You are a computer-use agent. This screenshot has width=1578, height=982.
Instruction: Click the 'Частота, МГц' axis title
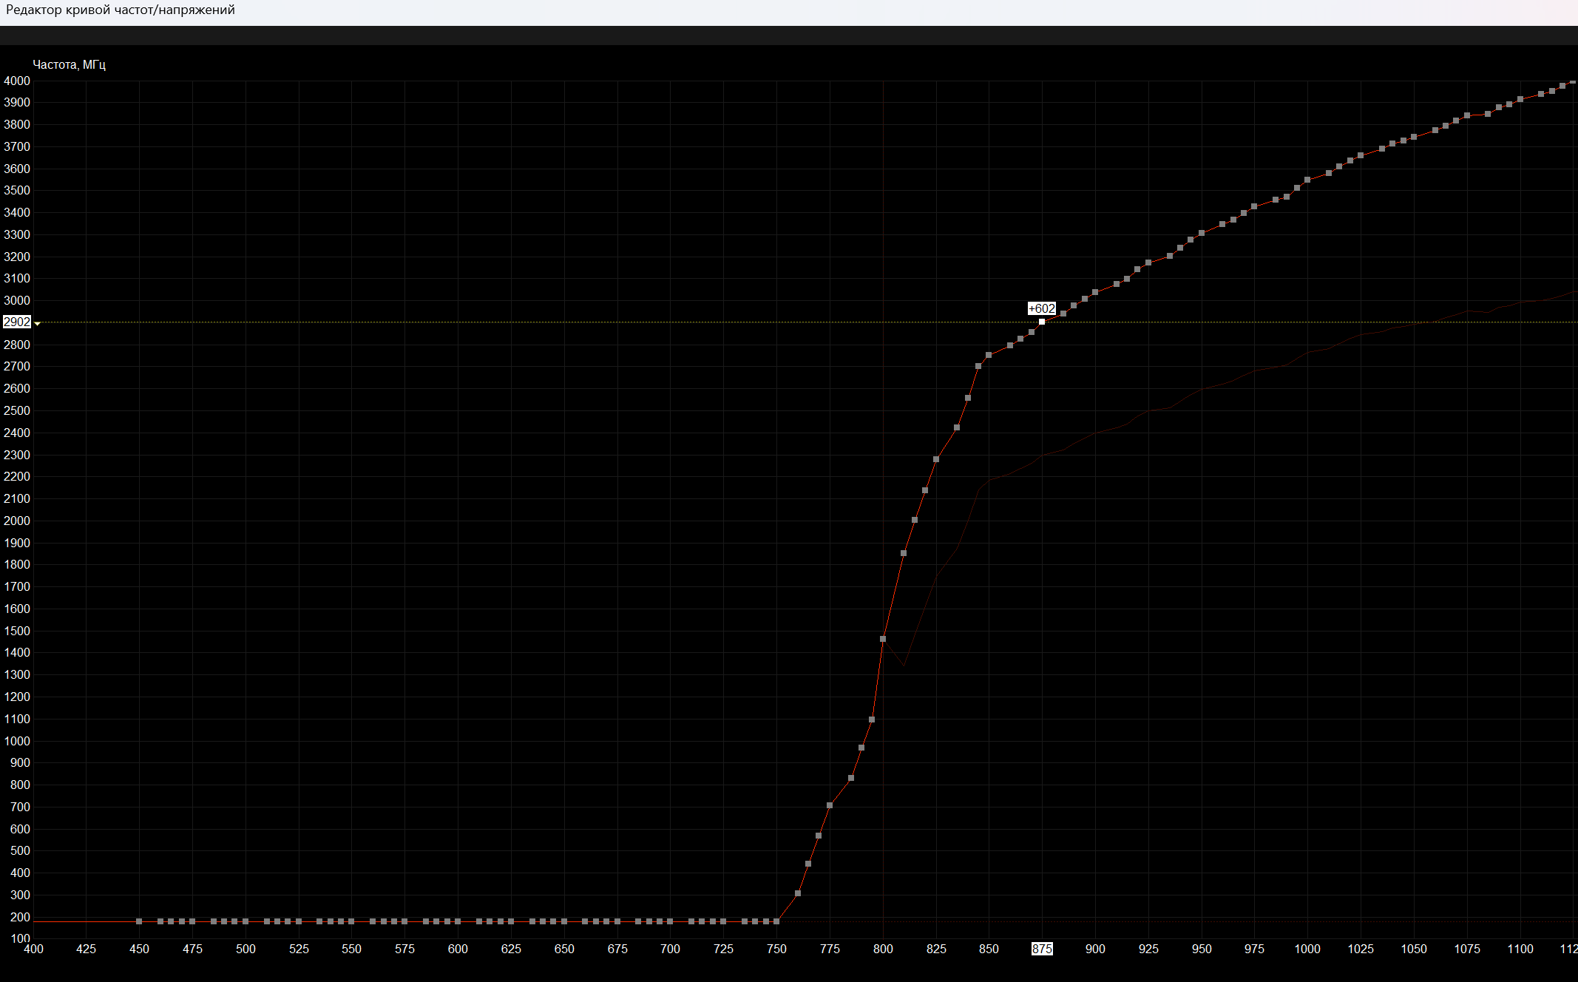69,65
